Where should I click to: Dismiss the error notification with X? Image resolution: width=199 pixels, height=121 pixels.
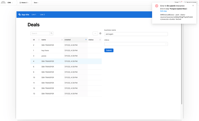point(193,5)
